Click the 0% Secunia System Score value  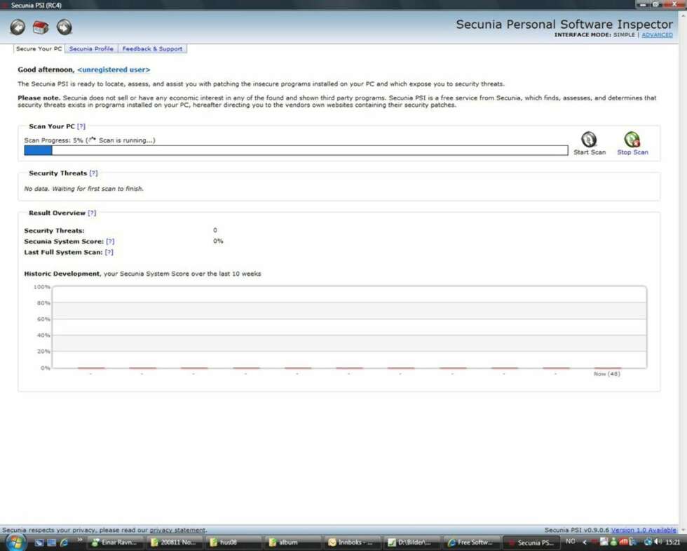[x=218, y=241]
